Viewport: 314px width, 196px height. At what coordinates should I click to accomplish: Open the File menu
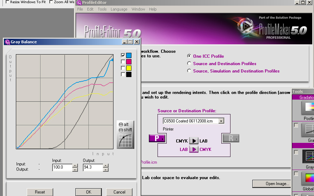coord(80,9)
